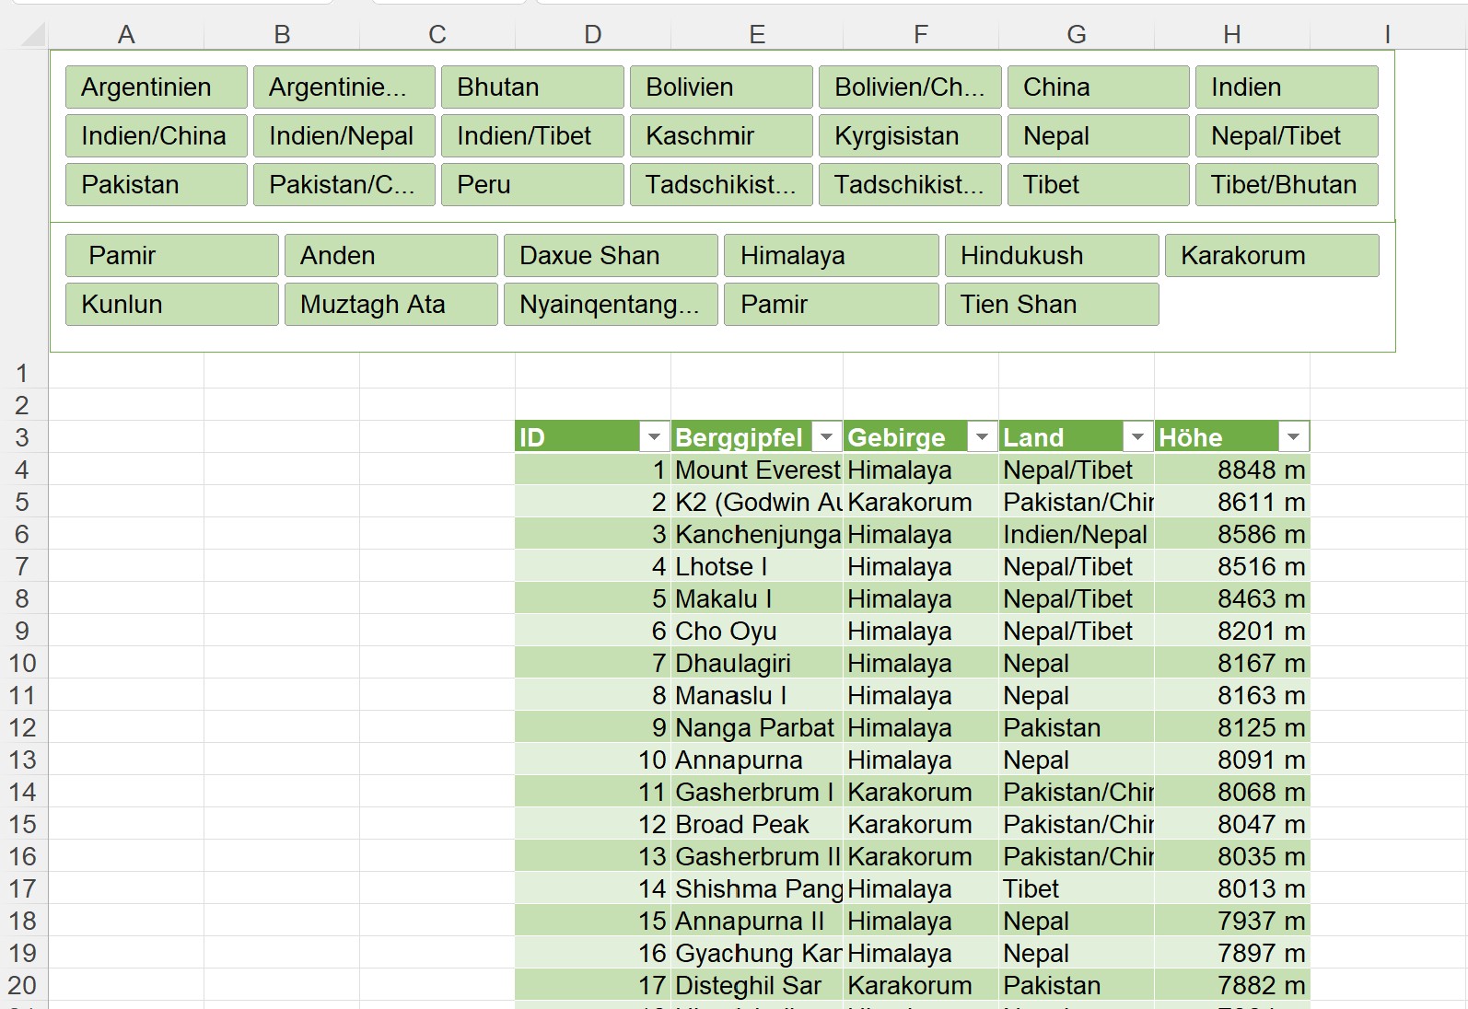Select the Nanga Parbat cell

(x=756, y=728)
